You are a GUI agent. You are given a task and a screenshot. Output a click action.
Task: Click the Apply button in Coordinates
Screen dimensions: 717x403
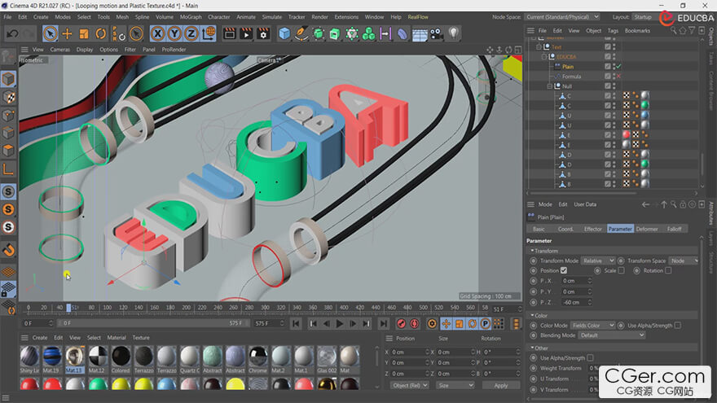501,385
